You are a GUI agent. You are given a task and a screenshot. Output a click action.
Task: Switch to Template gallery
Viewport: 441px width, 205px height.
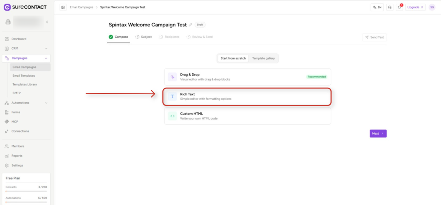pos(263,58)
